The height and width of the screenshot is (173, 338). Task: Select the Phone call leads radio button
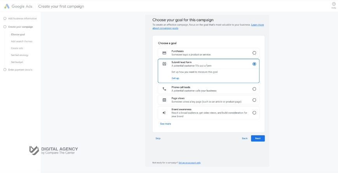[254, 89]
